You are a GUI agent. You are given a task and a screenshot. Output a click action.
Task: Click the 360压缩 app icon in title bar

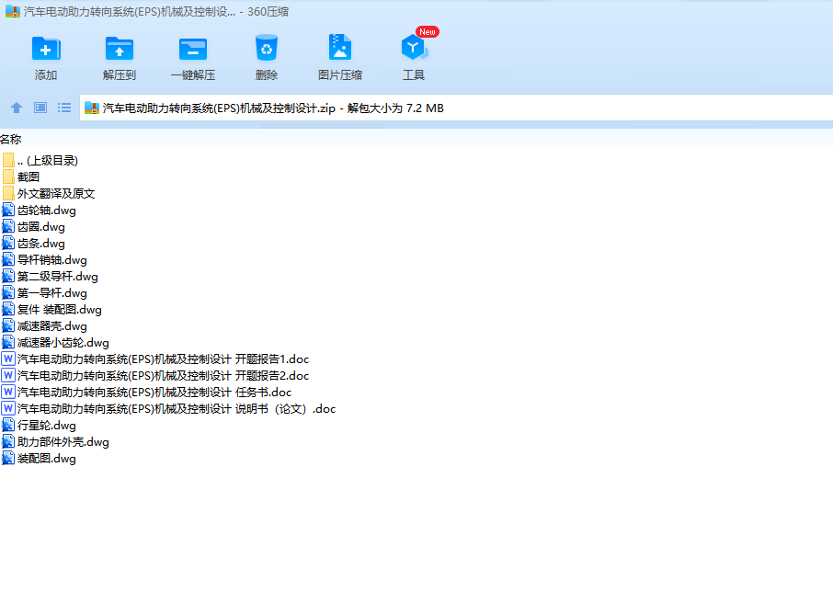point(13,11)
